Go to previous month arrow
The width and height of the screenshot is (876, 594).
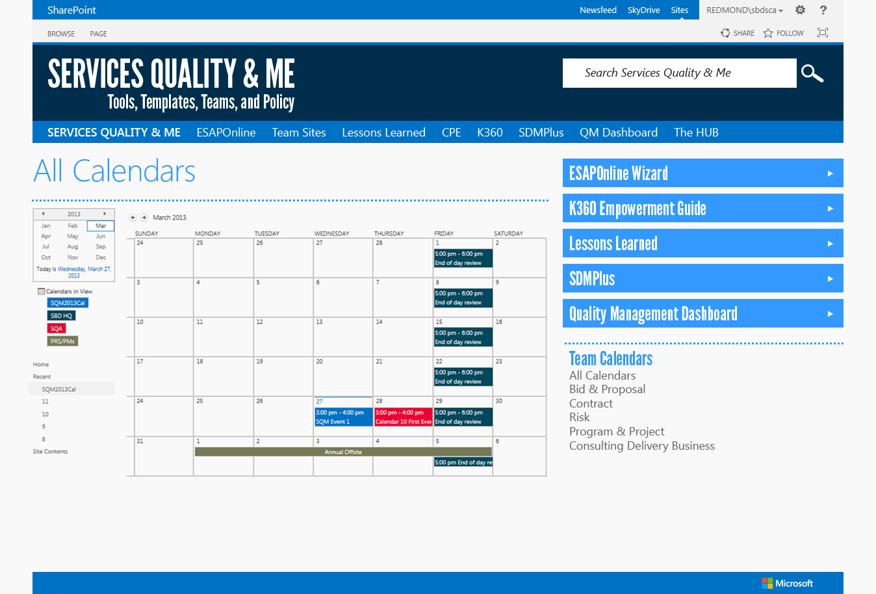133,218
